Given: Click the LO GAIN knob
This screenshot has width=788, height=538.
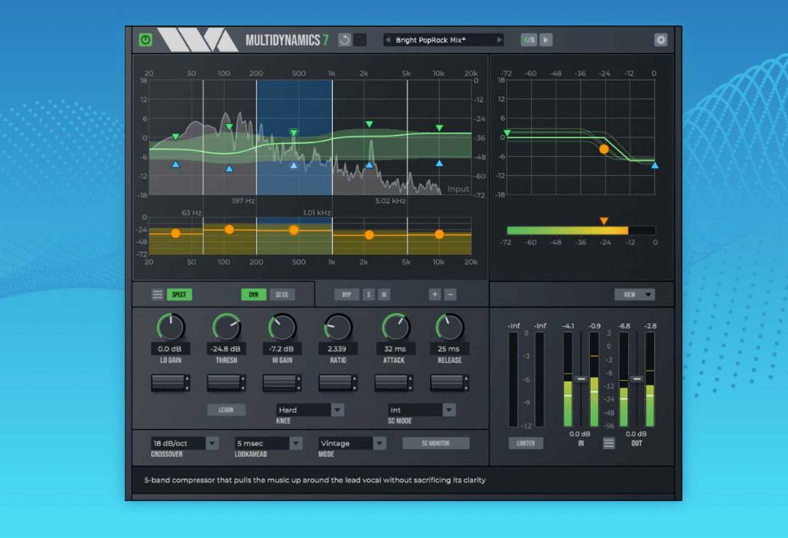Looking at the screenshot, I should [171, 327].
